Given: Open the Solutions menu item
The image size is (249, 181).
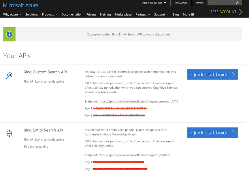Looking at the screenshot, I should tap(32, 14).
